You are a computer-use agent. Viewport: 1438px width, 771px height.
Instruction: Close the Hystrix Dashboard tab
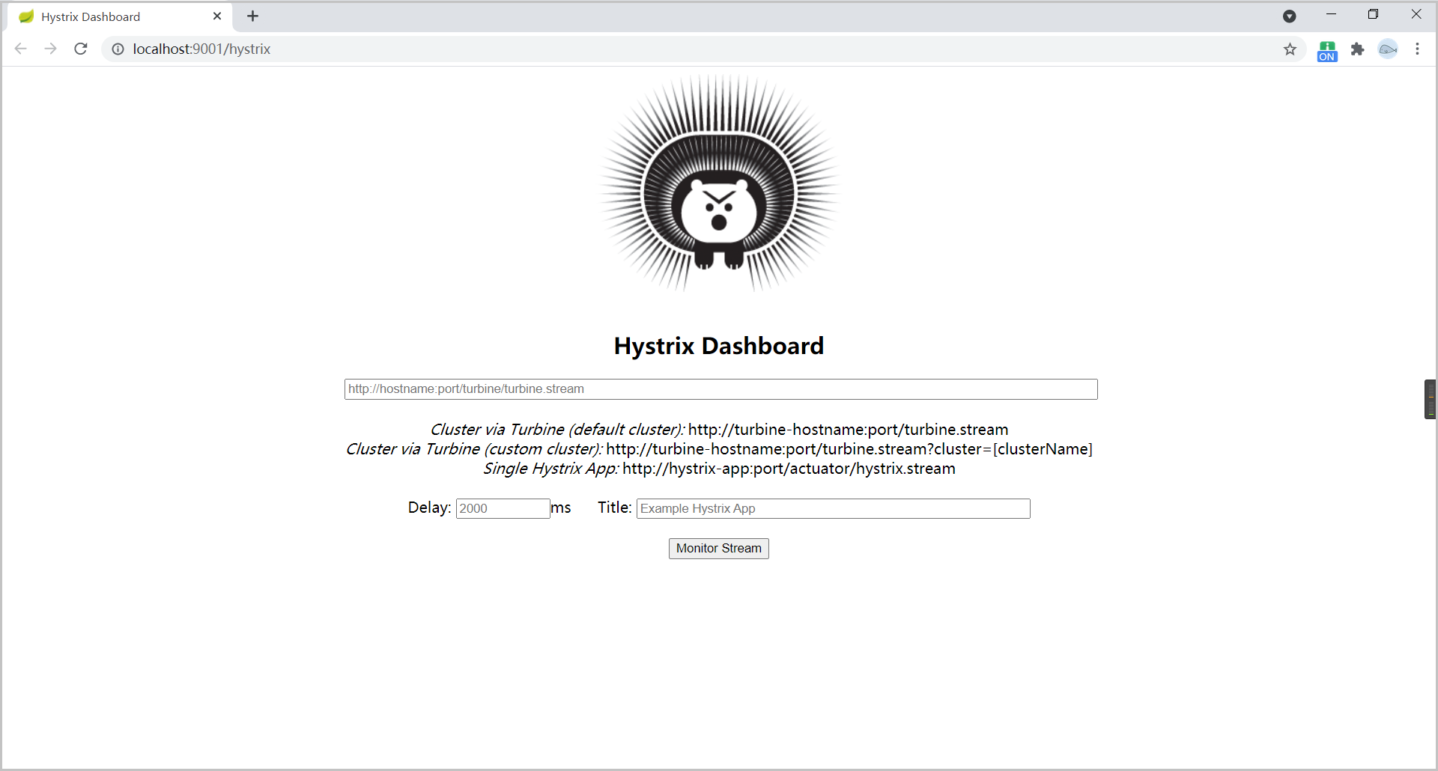coord(217,16)
